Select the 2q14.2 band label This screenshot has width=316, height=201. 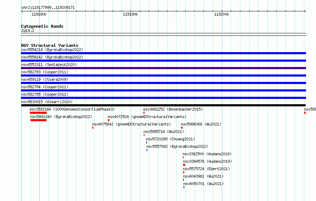tap(28, 30)
